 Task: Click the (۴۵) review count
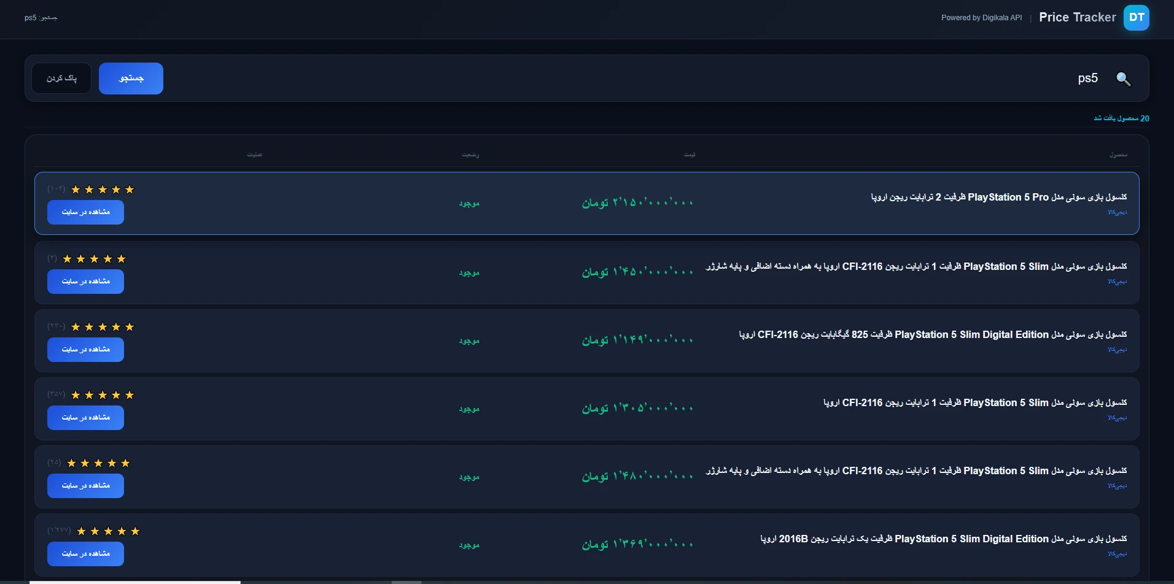pos(54,463)
